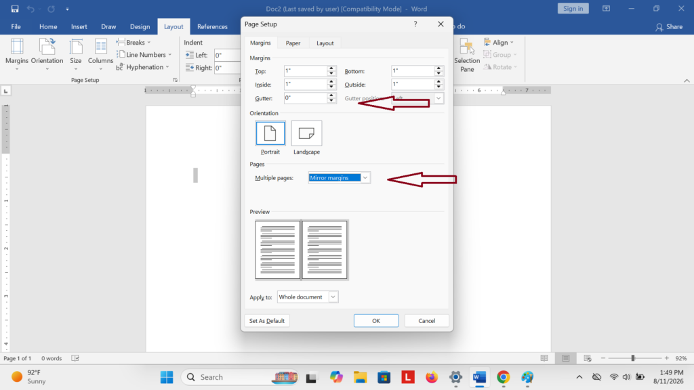Select the Margins tab in Page Setup

[x=260, y=43]
